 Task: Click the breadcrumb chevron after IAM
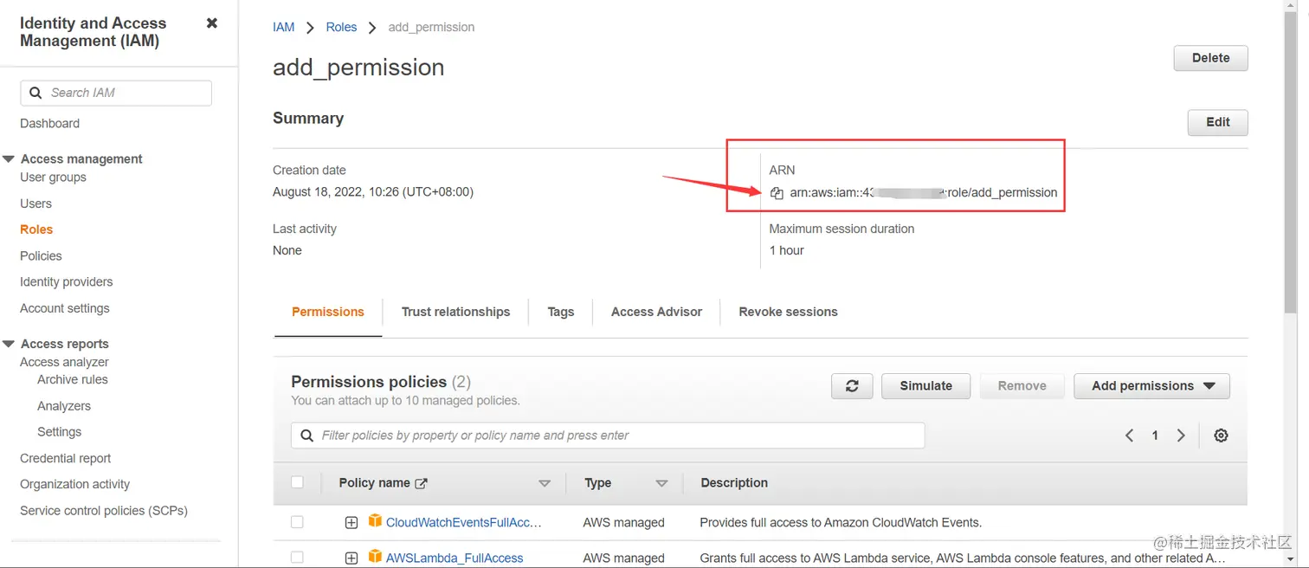310,28
